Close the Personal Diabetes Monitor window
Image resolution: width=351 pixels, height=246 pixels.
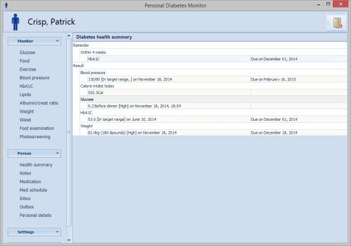tap(341, 4)
